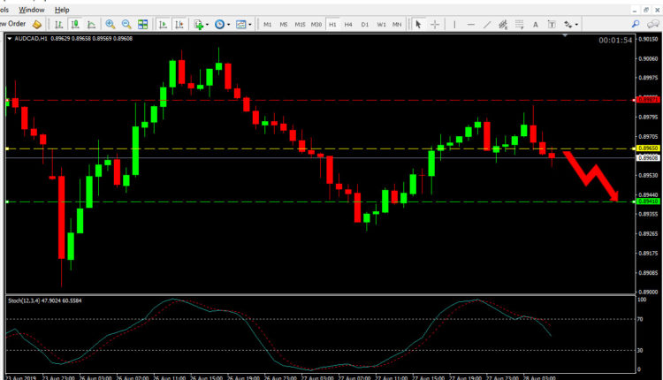Click the chart templates icon
The height and width of the screenshot is (380, 663).
tap(241, 25)
